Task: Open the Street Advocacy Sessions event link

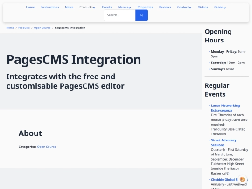Action: point(224,142)
